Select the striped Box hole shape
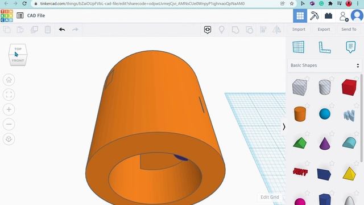 300,87
